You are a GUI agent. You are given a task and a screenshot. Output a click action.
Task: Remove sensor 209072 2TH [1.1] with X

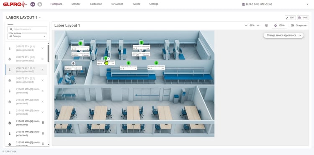click(x=42, y=48)
